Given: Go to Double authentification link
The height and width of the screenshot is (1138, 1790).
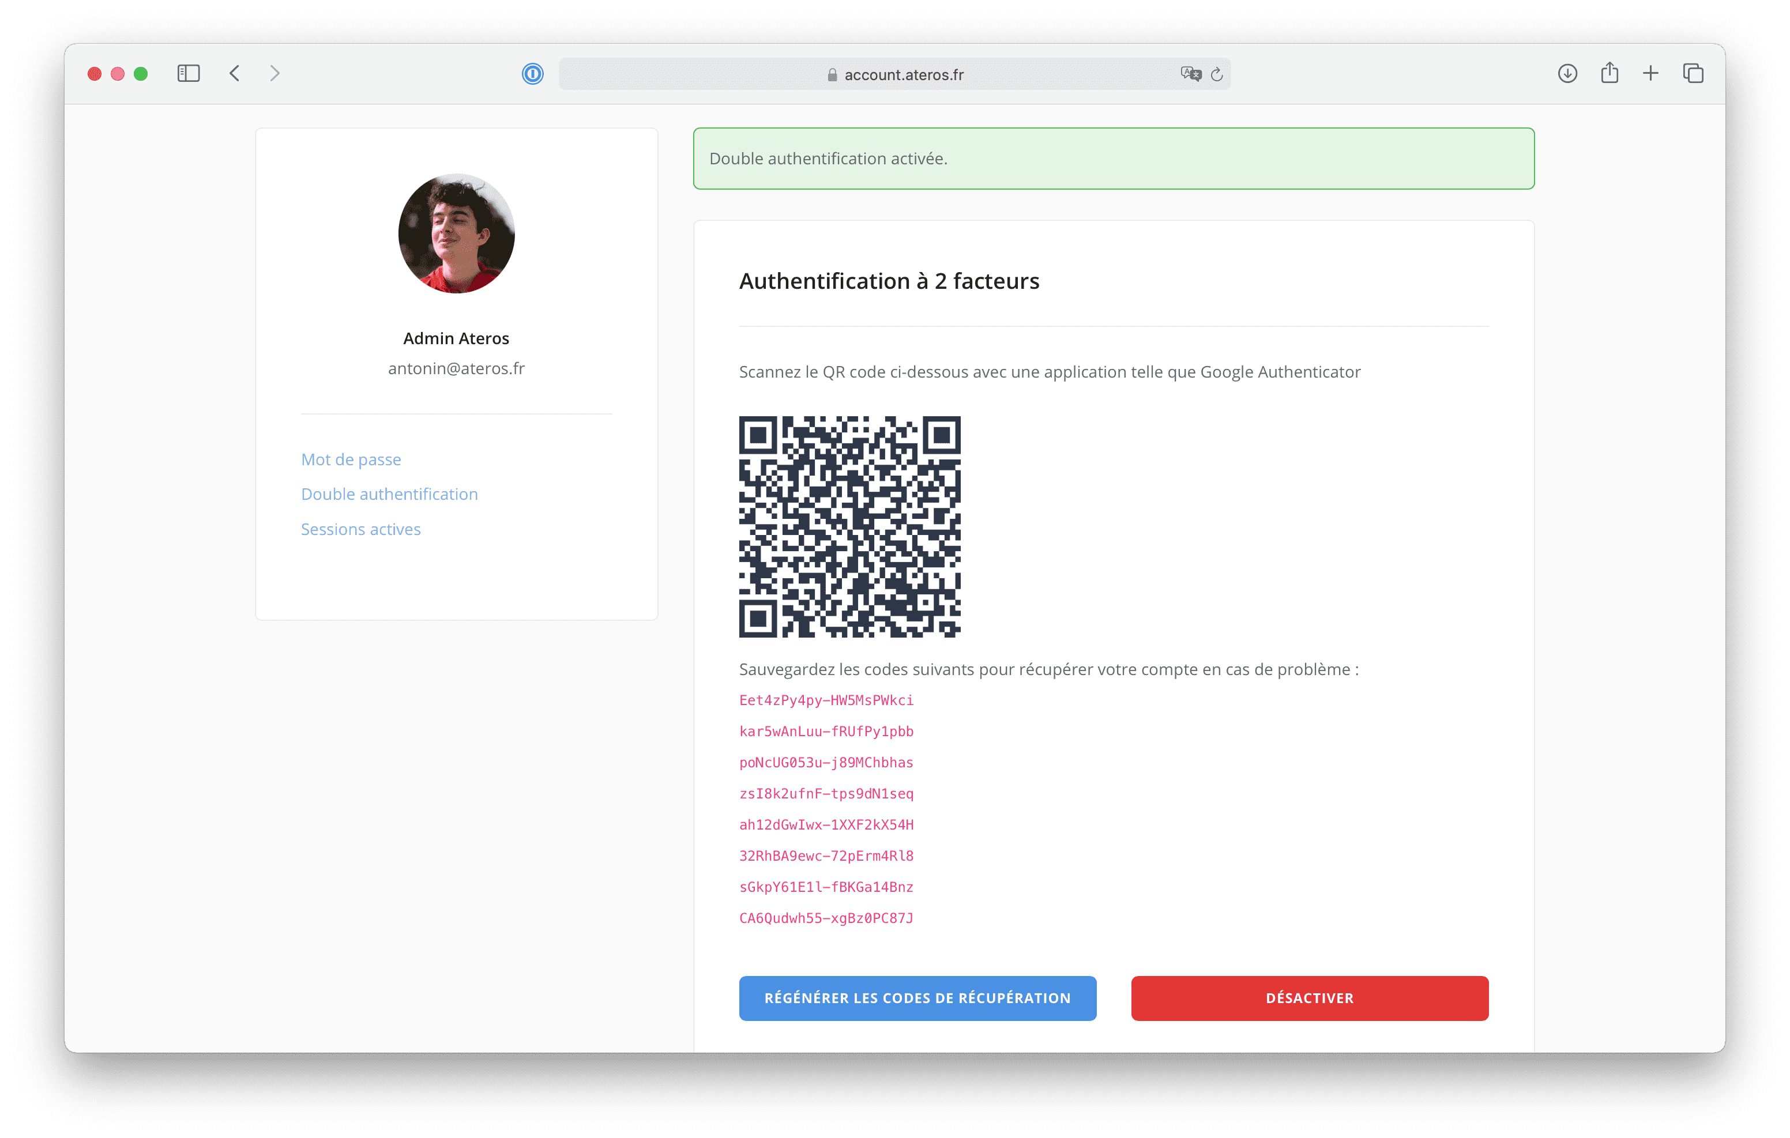Looking at the screenshot, I should click(389, 494).
